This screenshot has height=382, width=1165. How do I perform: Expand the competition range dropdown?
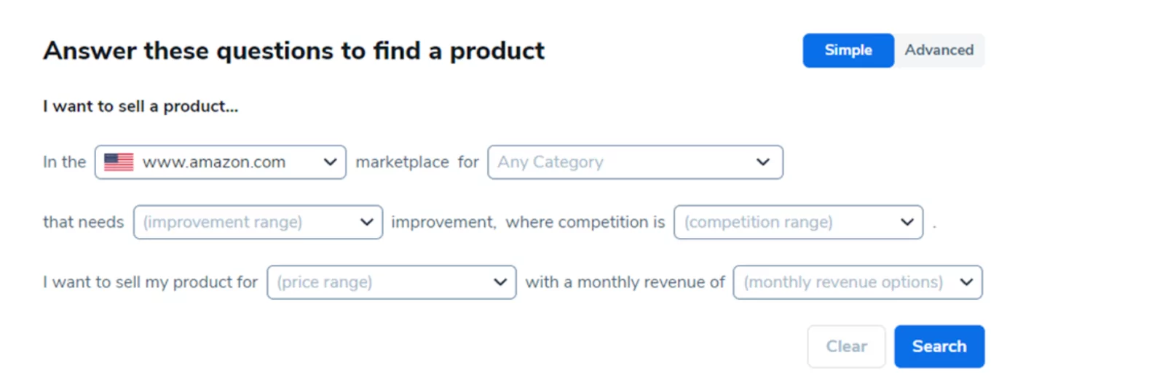coord(799,222)
